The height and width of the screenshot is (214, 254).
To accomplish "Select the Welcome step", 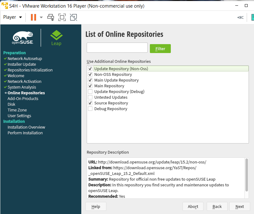I will coord(16,76).
